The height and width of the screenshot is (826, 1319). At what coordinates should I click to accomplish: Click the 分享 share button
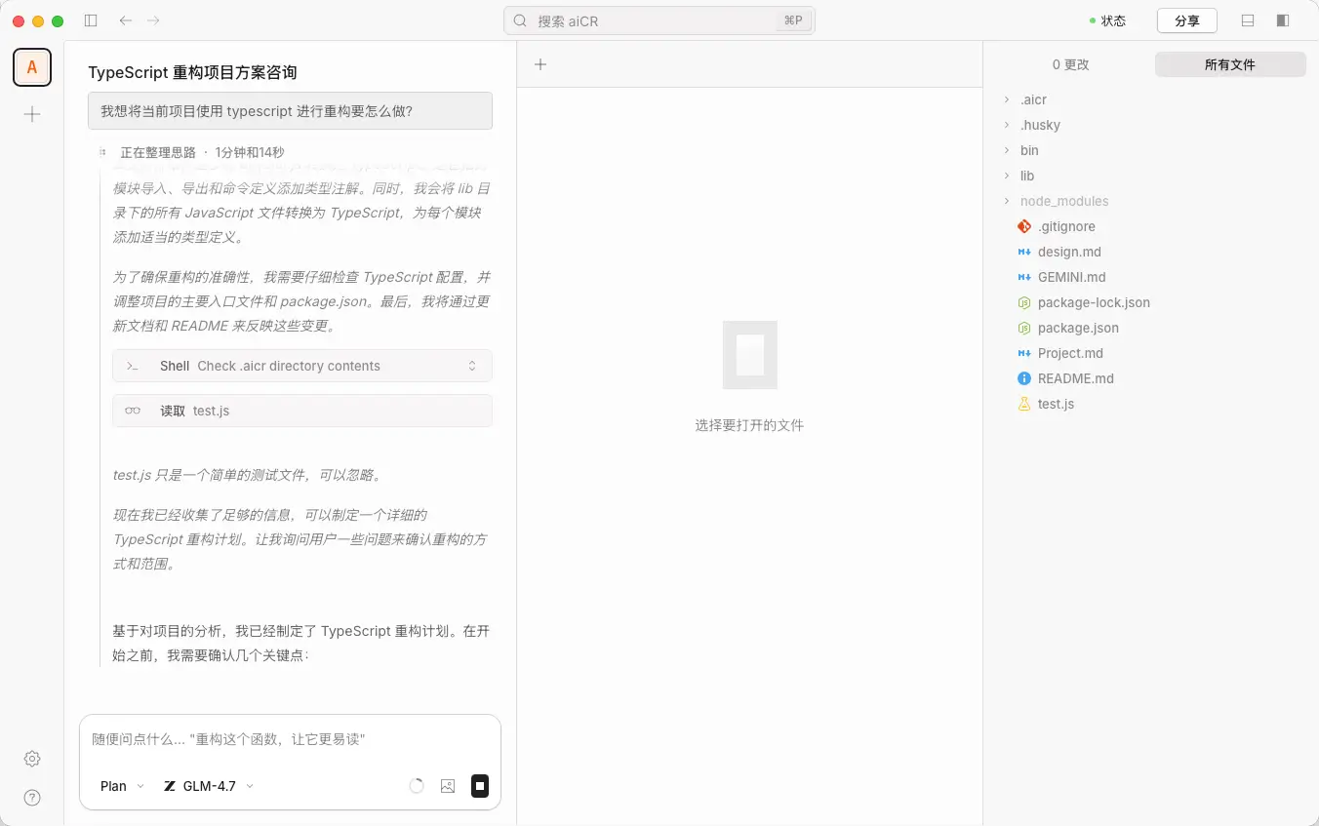1186,20
